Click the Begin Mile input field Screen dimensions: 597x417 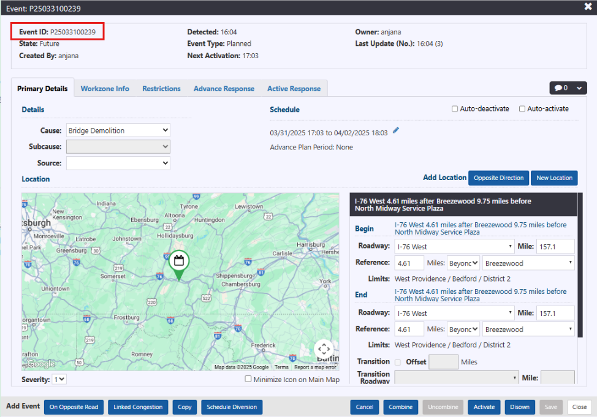pos(555,246)
